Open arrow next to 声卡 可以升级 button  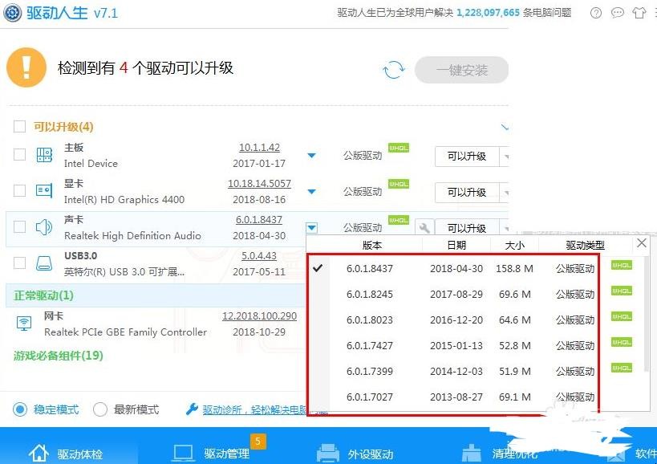[x=505, y=228]
